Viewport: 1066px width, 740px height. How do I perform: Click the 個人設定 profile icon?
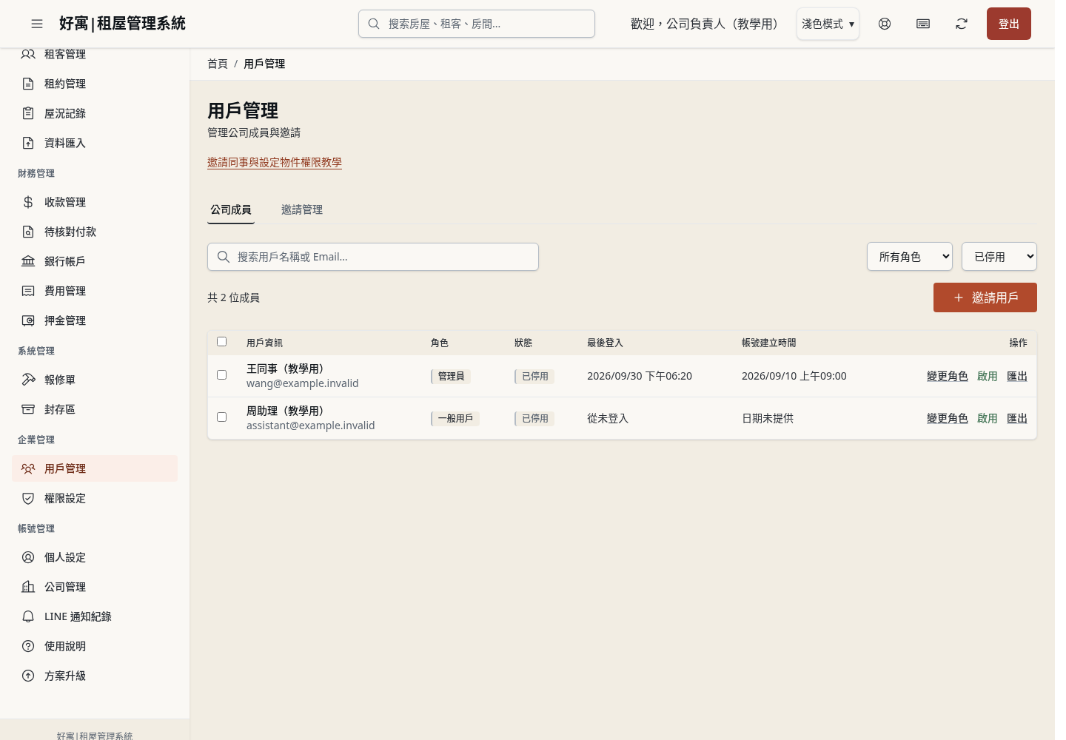(28, 557)
